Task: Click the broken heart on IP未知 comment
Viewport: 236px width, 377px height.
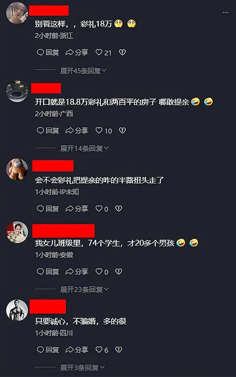Action: coord(118,208)
